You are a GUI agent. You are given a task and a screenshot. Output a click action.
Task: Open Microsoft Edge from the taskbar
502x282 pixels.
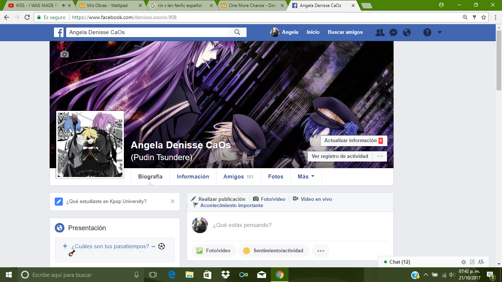coord(172,275)
